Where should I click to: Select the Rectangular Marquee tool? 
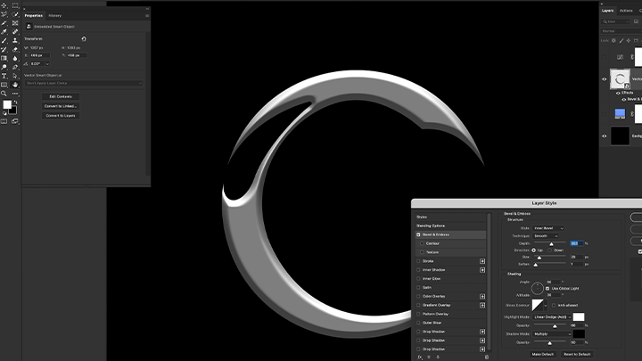[15, 5]
